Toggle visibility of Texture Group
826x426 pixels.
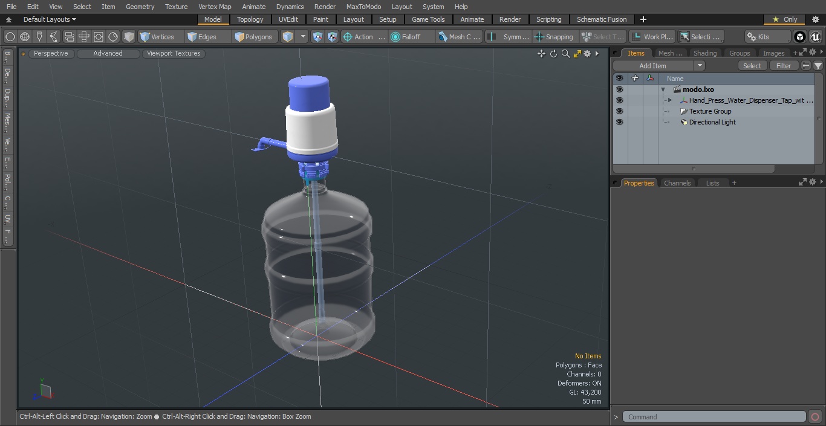pos(619,111)
